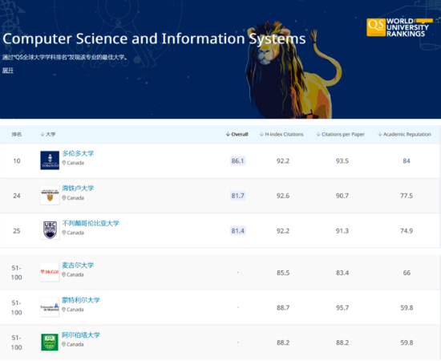Click the Computer Science and Information Systems heading
This screenshot has height=361, width=441.
coord(154,39)
